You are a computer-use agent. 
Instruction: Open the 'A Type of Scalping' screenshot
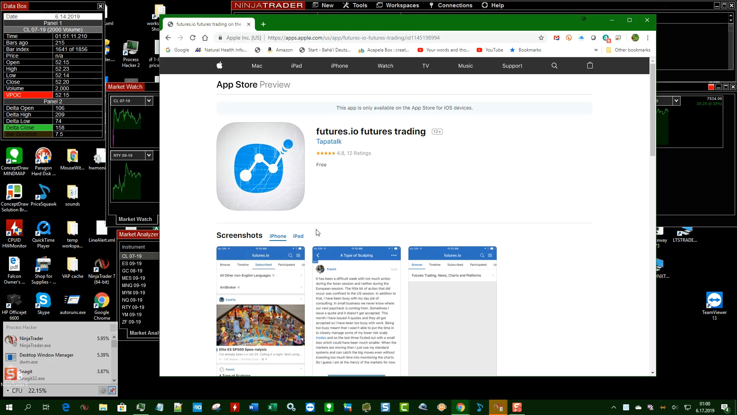click(x=357, y=311)
